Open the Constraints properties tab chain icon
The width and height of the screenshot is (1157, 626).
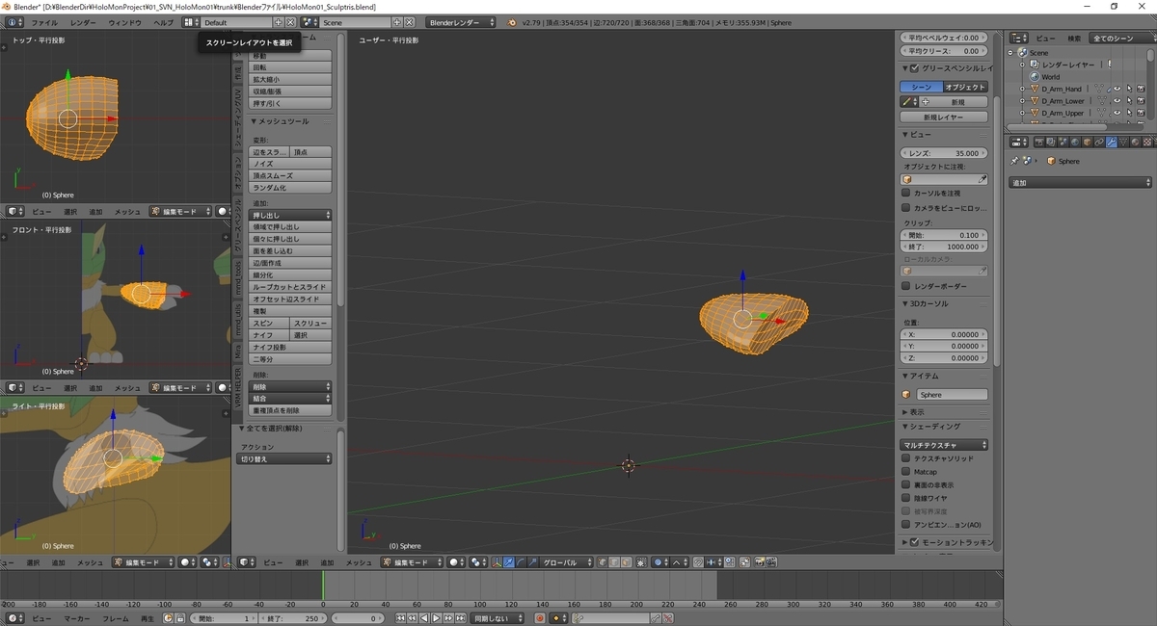[1099, 142]
